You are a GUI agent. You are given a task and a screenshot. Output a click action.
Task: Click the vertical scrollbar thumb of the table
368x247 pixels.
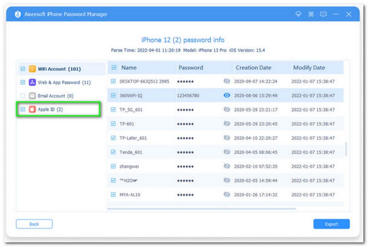coord(346,149)
